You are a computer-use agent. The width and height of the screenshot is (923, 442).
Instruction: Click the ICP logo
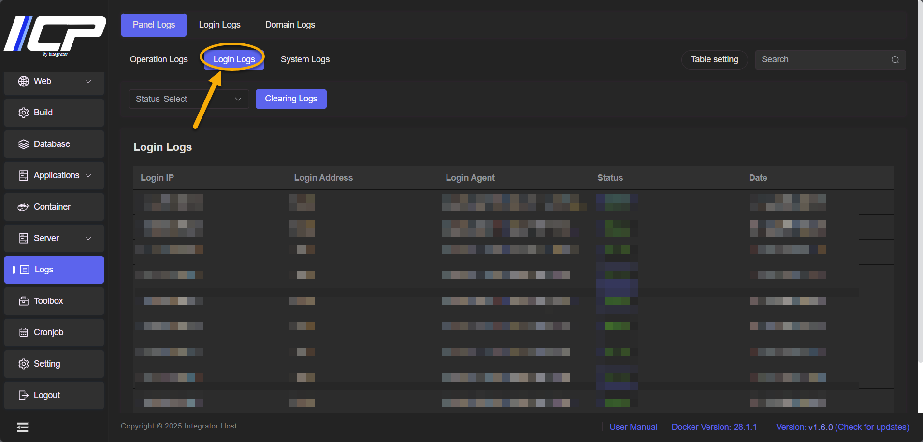(x=55, y=35)
